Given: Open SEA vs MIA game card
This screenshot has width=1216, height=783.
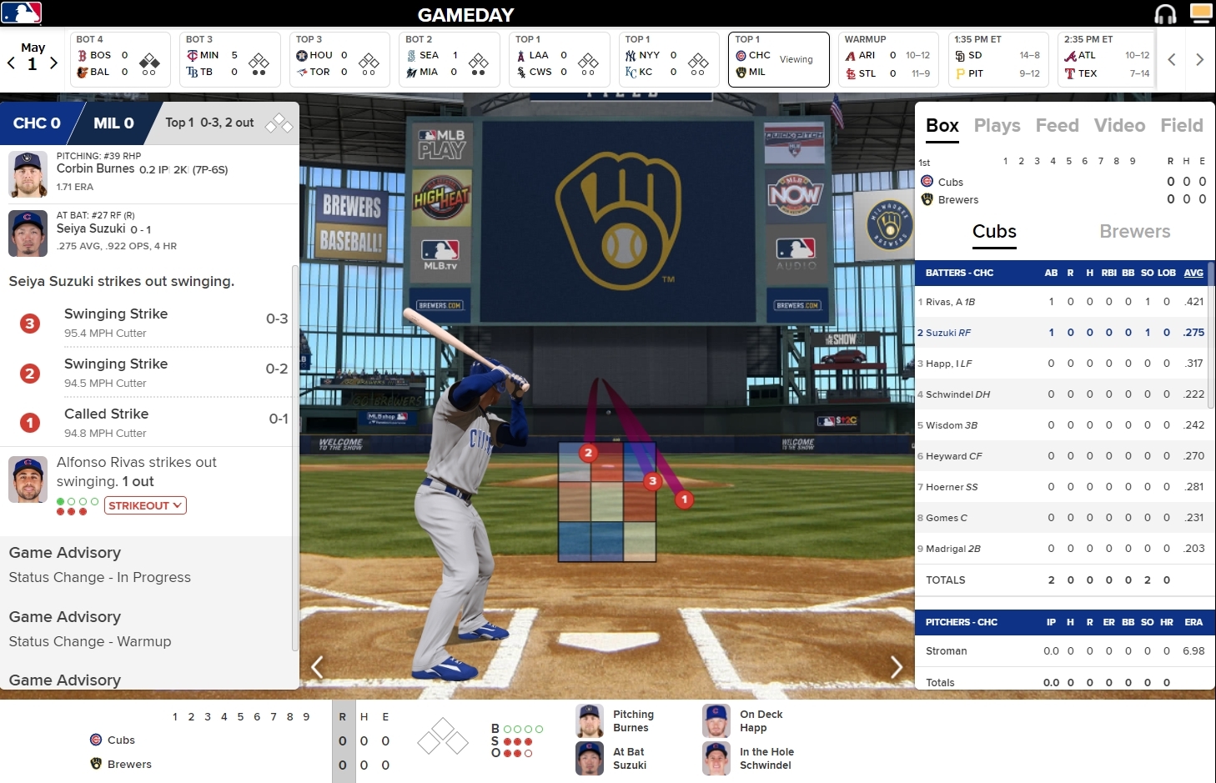Looking at the screenshot, I should (x=448, y=59).
